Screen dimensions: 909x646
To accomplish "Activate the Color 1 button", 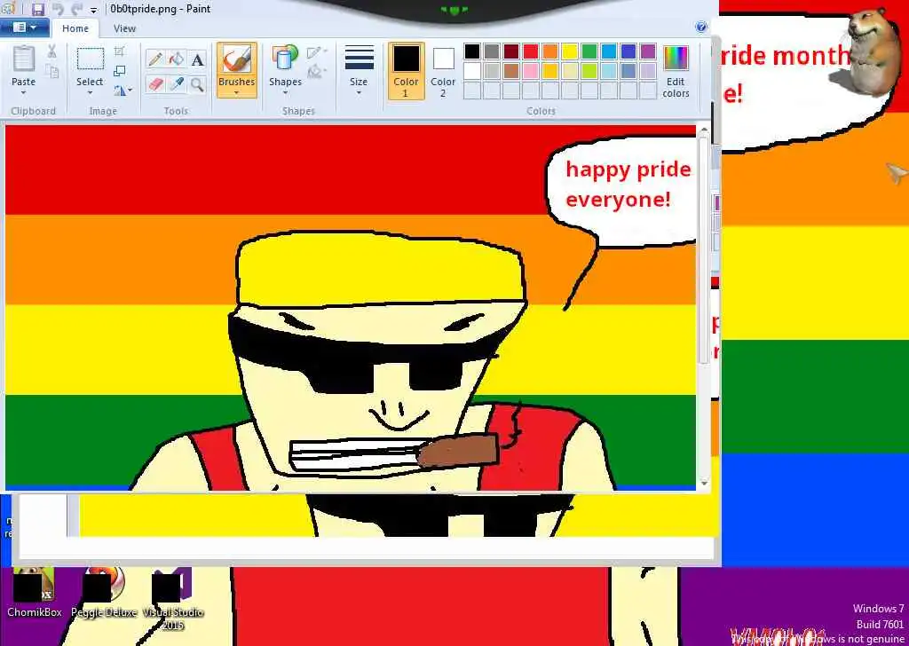I will point(407,71).
